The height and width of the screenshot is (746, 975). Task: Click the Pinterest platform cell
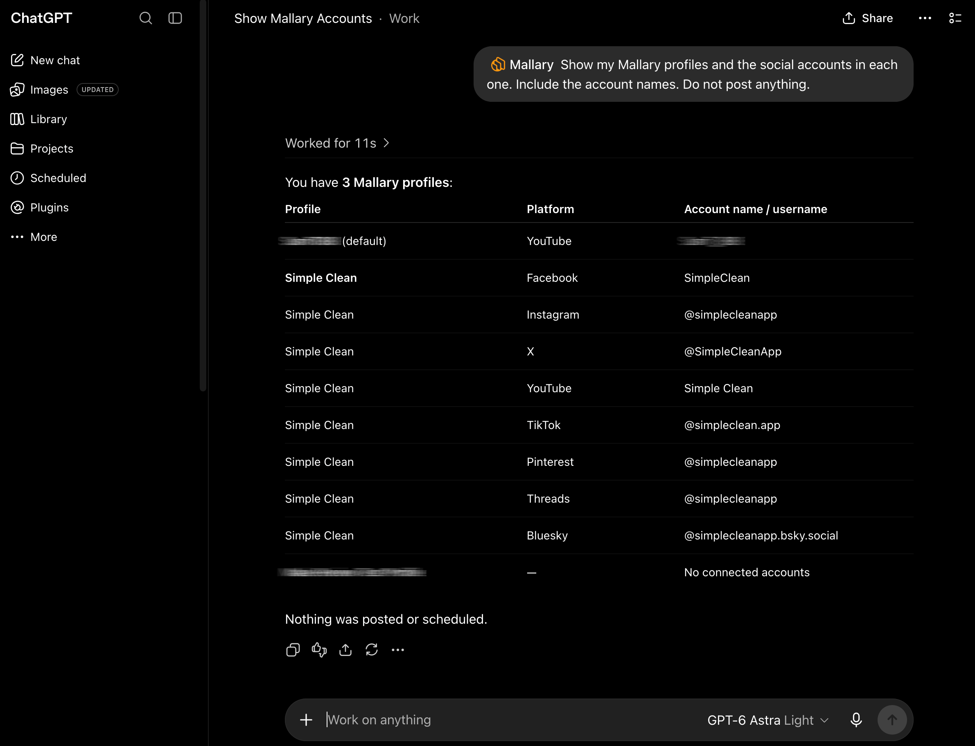pyautogui.click(x=550, y=462)
